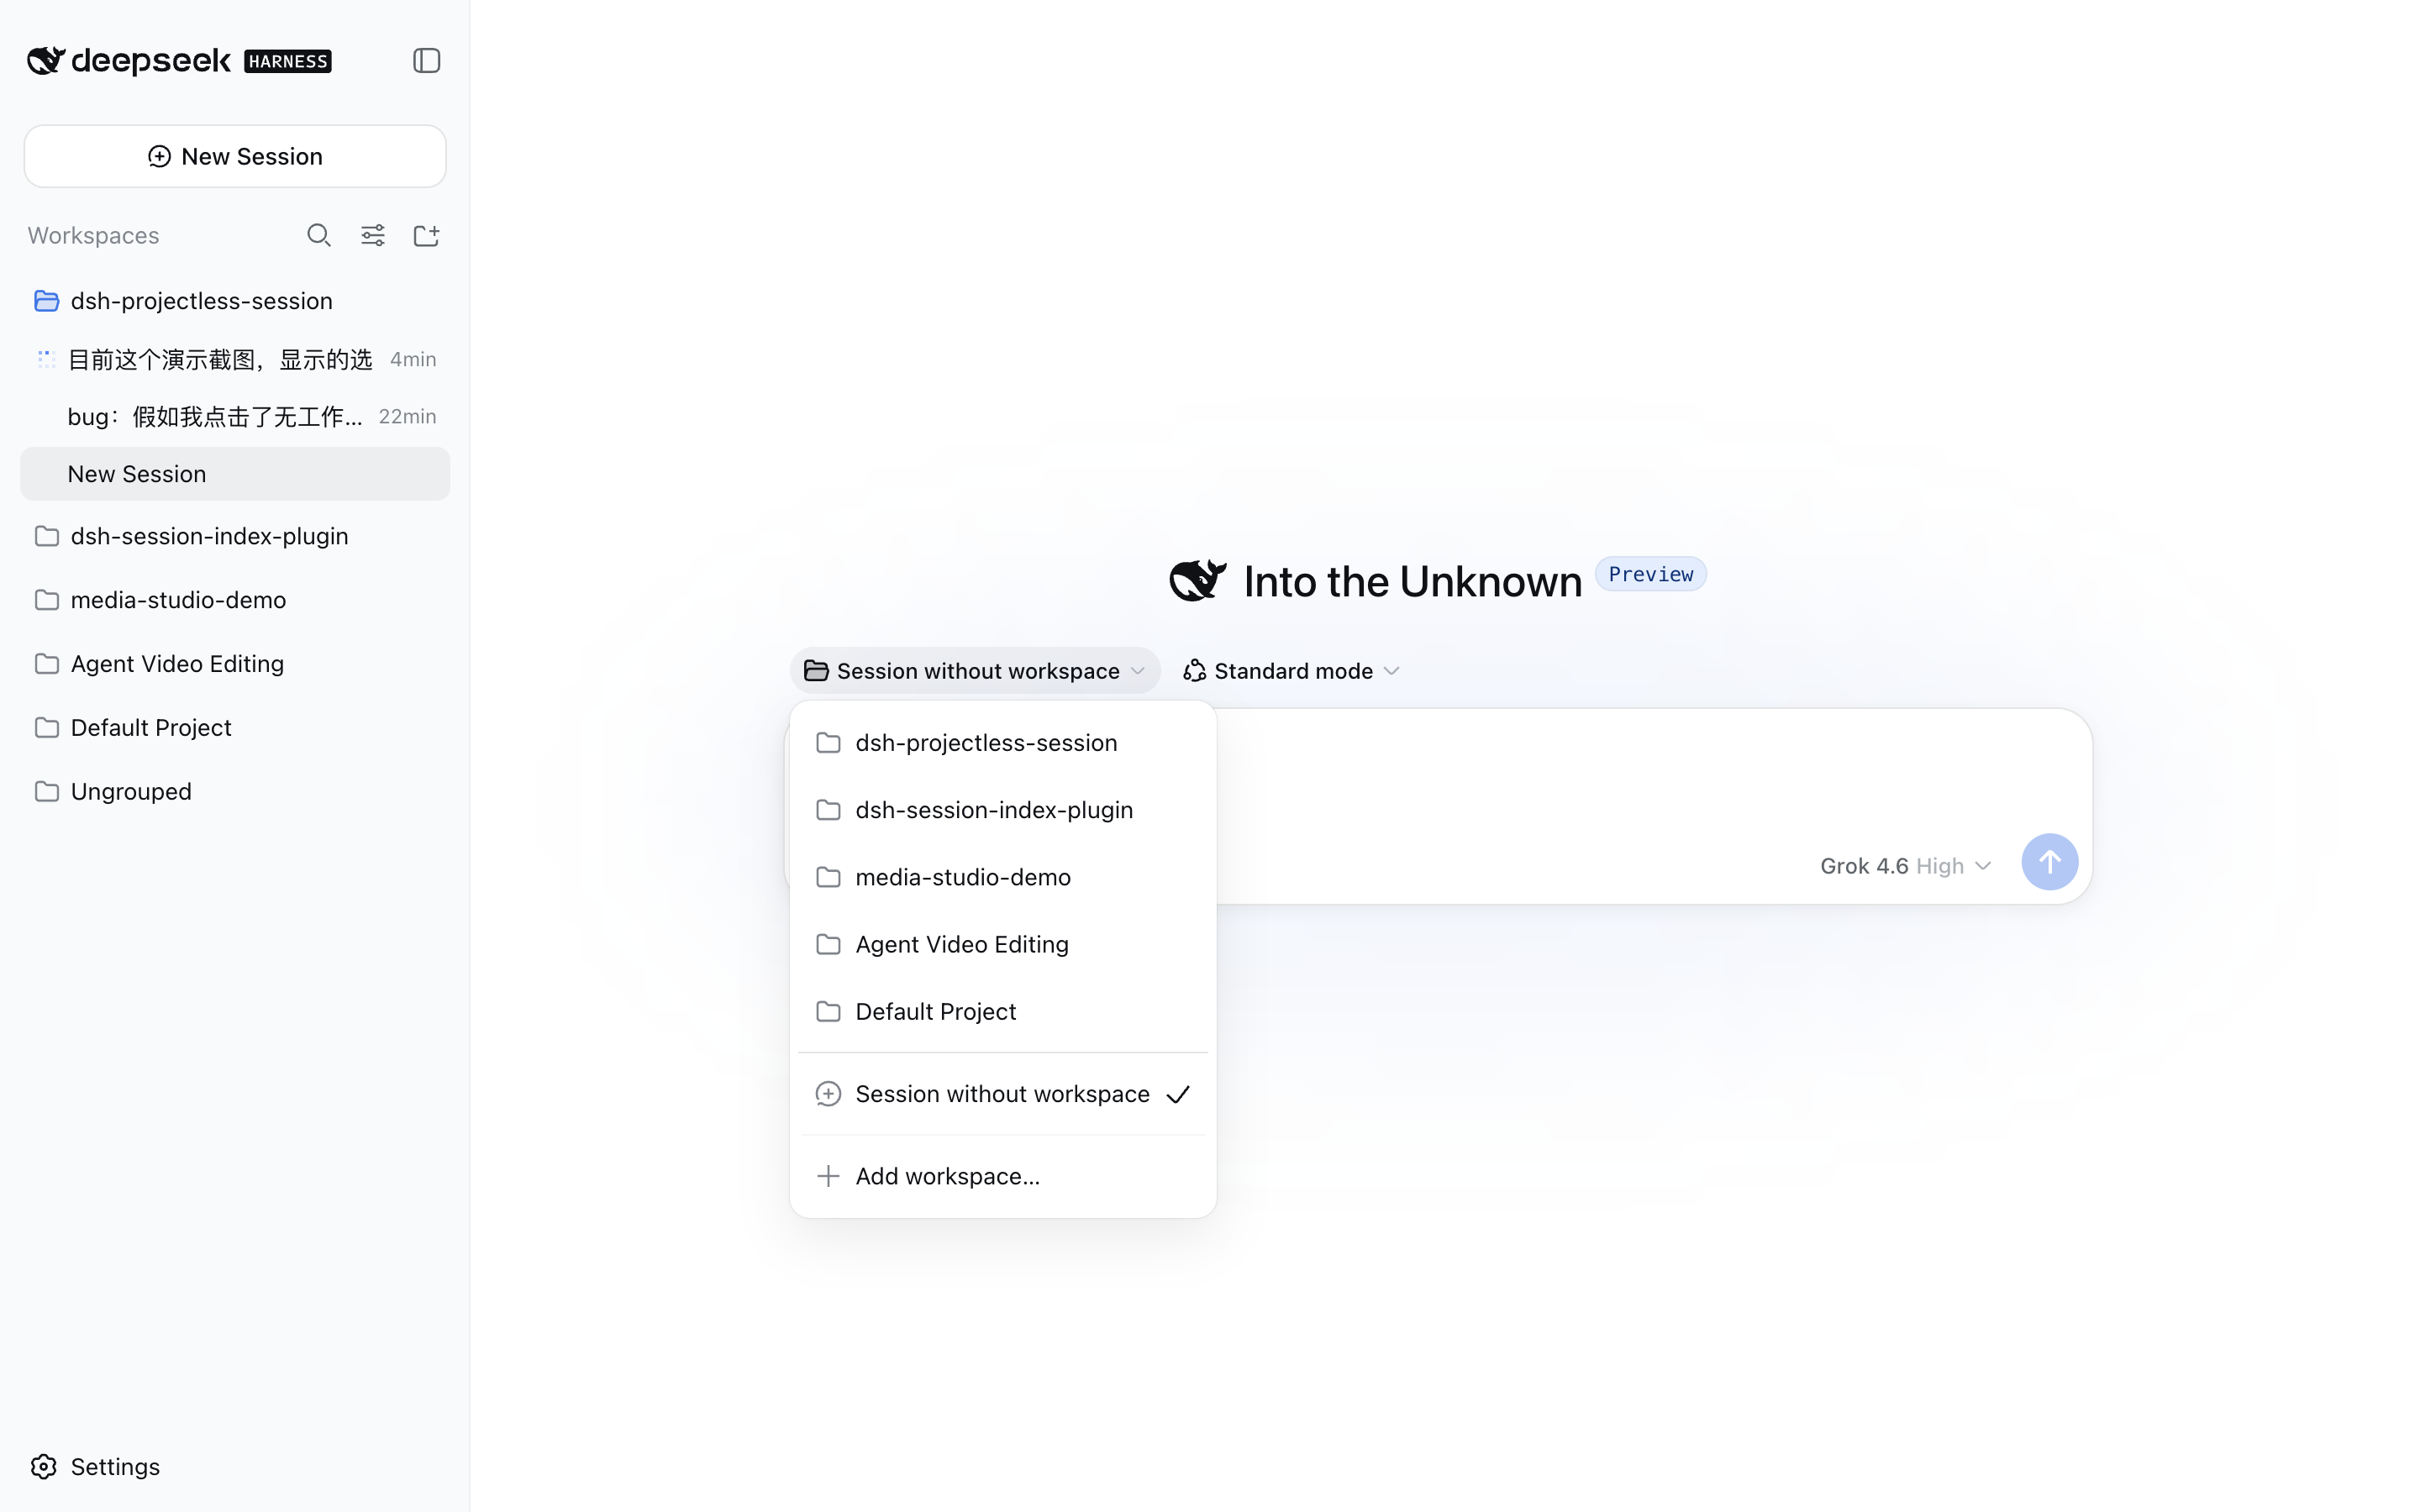Image resolution: width=2420 pixels, height=1512 pixels.
Task: Open the Grok 4.6 High model selector
Action: (x=1905, y=866)
